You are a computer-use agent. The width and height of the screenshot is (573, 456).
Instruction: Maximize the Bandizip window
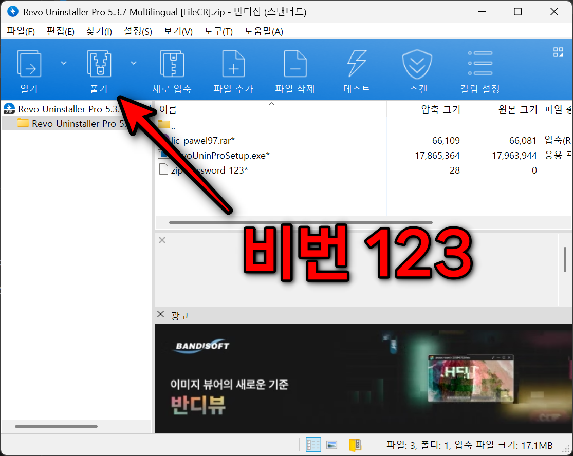point(517,12)
